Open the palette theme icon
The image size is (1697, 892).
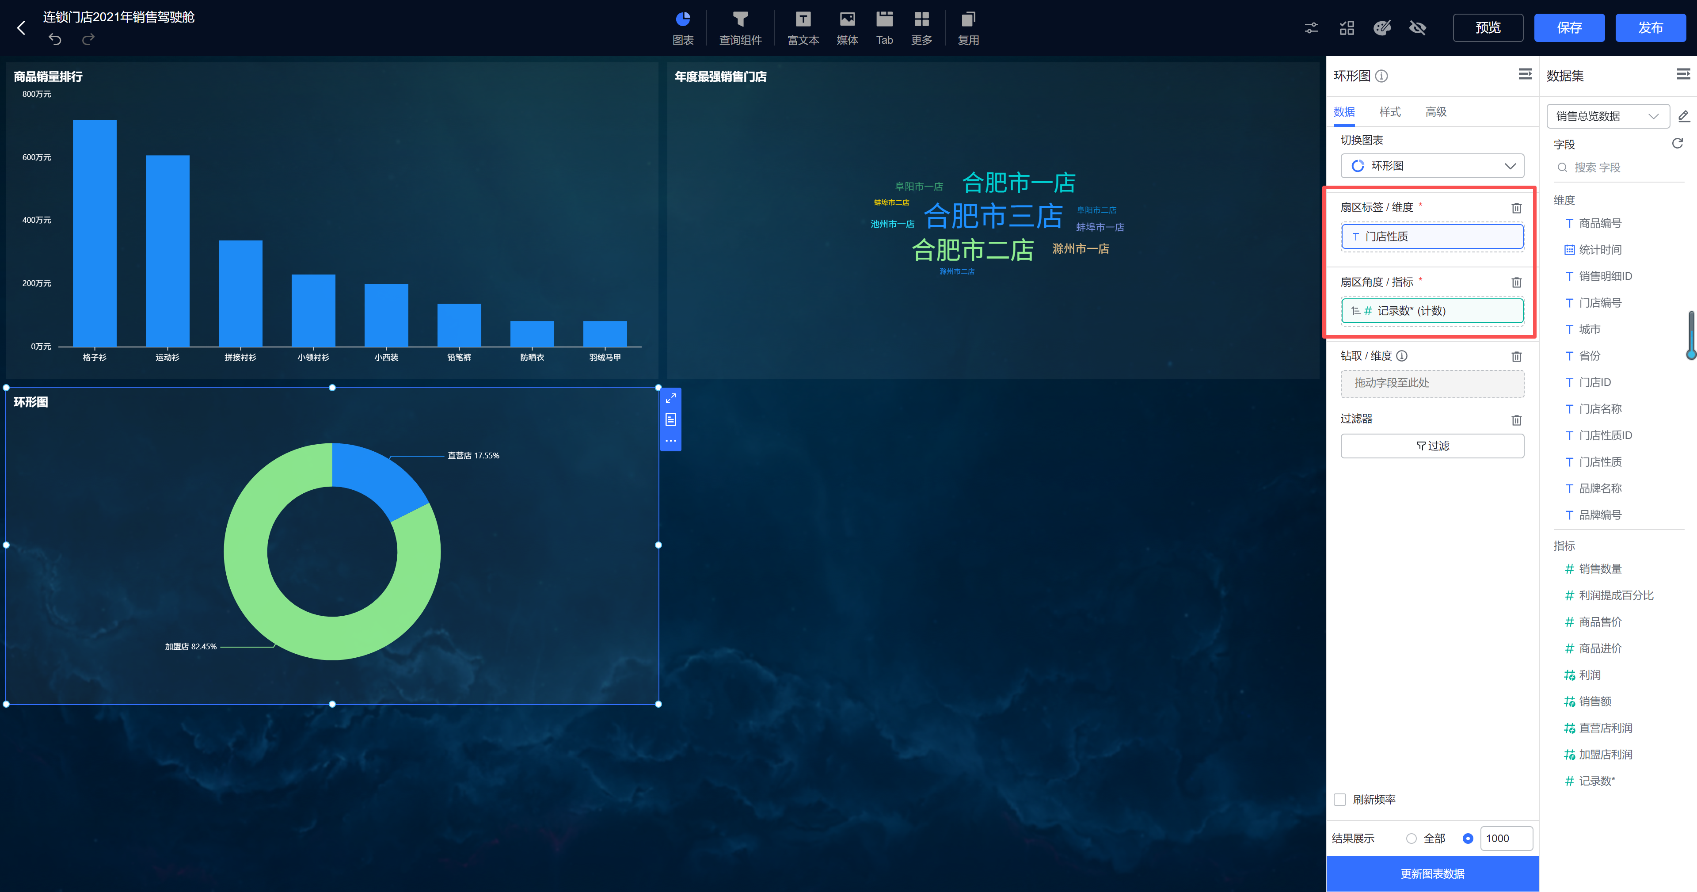1381,28
